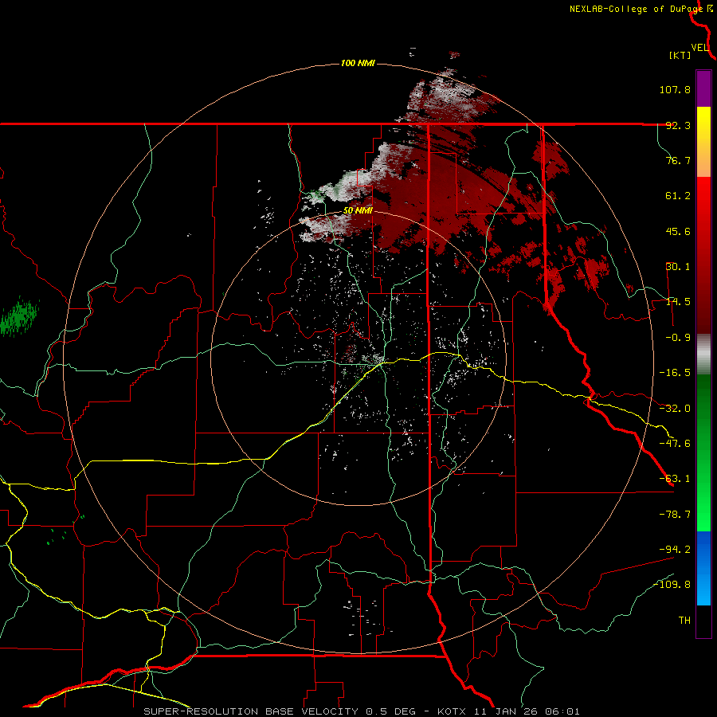Image resolution: width=717 pixels, height=717 pixels.
Task: Select the 14.5 scale value
Action: tap(678, 302)
